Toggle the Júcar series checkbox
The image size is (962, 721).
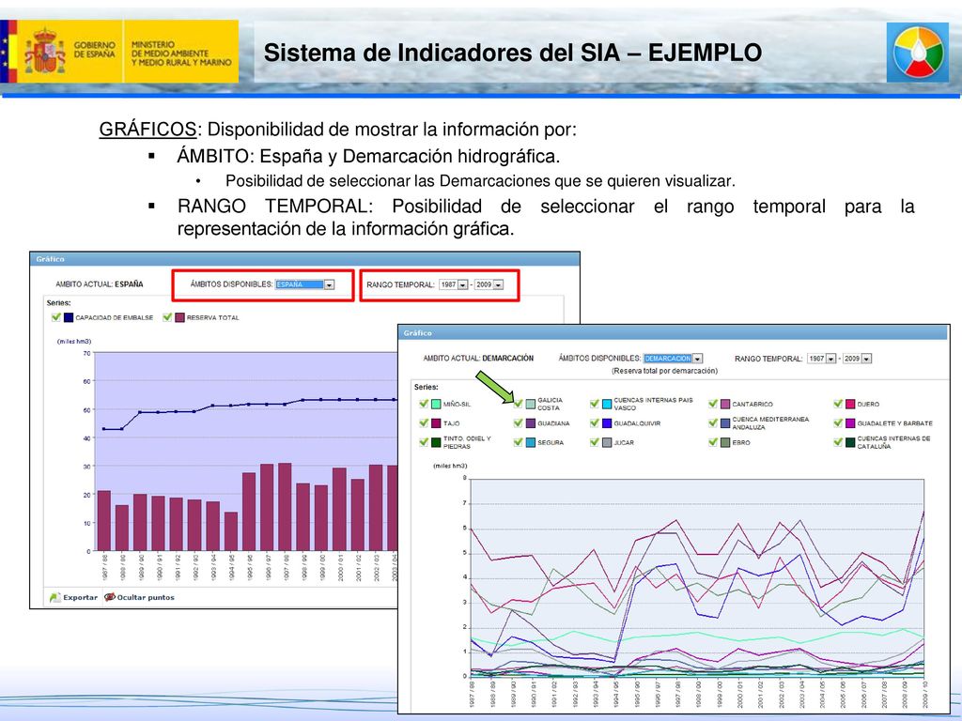pos(595,442)
